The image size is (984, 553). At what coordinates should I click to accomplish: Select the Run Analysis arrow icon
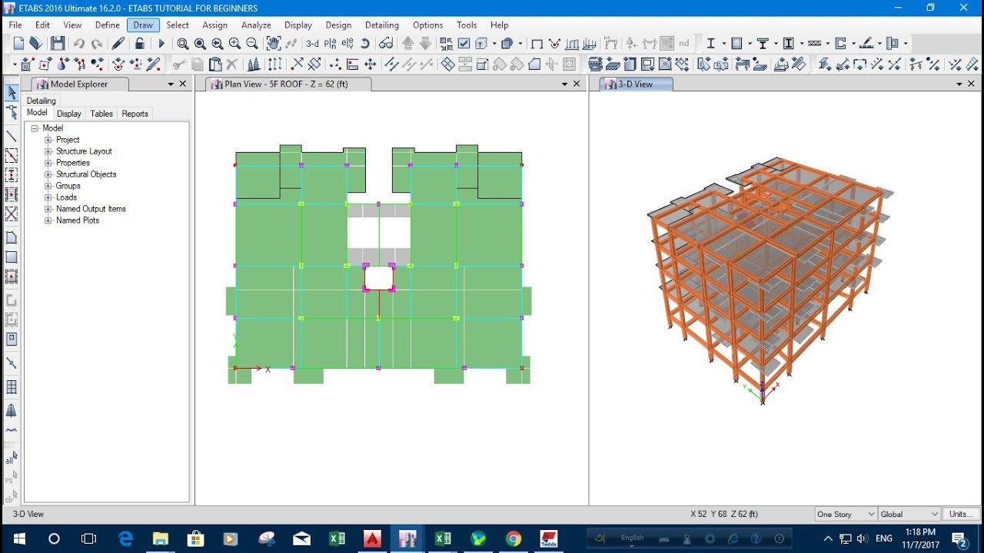pyautogui.click(x=162, y=43)
